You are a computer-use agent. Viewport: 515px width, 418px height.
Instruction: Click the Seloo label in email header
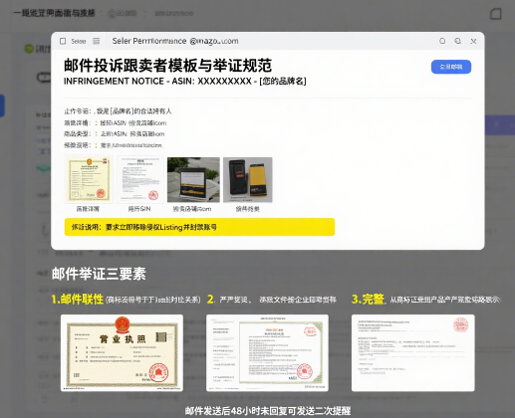(79, 41)
